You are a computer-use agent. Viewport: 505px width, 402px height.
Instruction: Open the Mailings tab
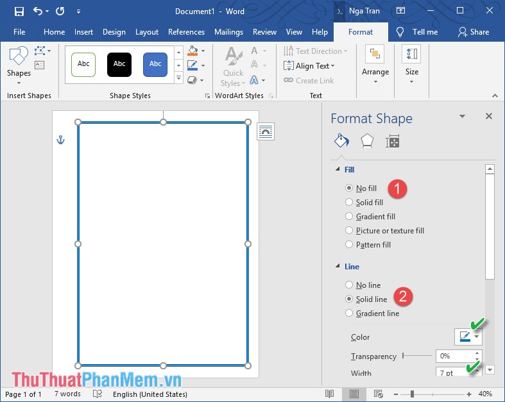click(x=228, y=32)
